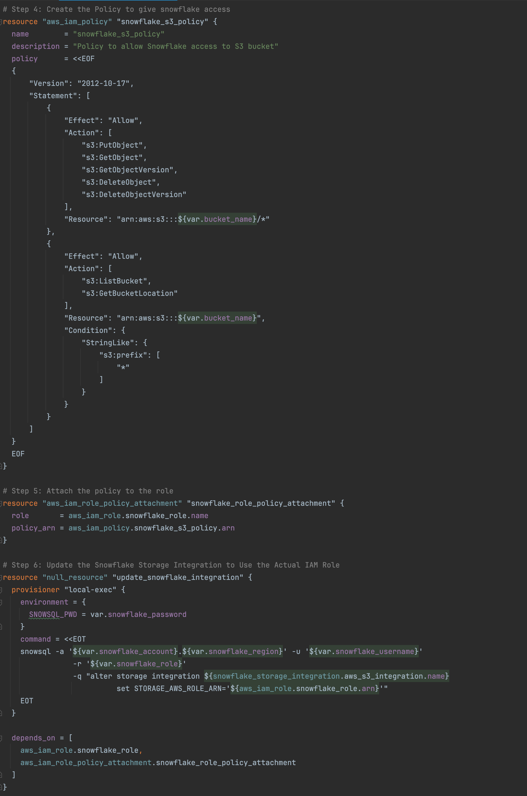Click the "Condition" key

[88, 330]
